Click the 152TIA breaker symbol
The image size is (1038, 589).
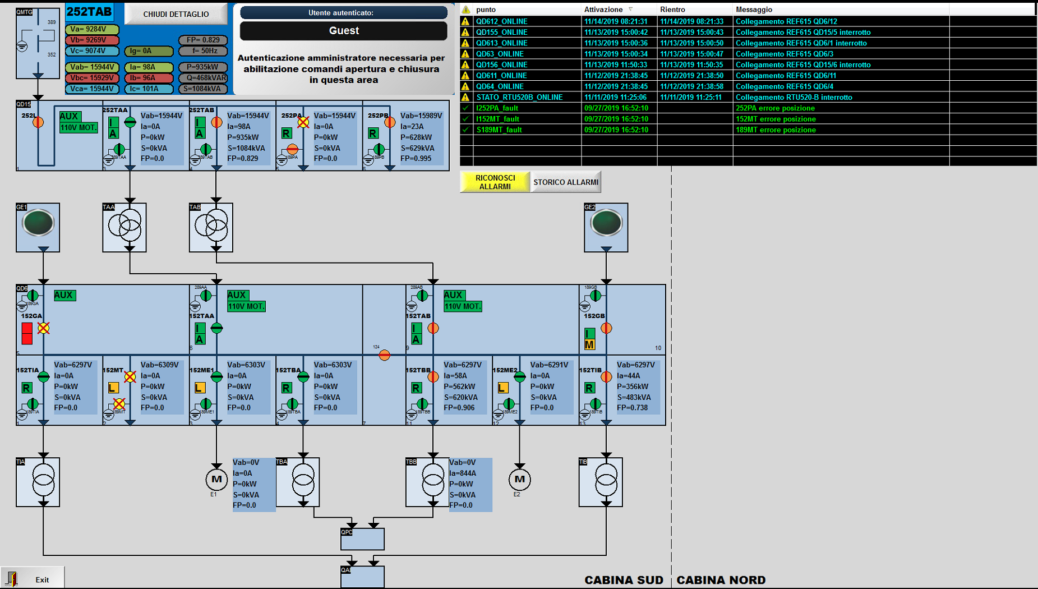pyautogui.click(x=43, y=377)
